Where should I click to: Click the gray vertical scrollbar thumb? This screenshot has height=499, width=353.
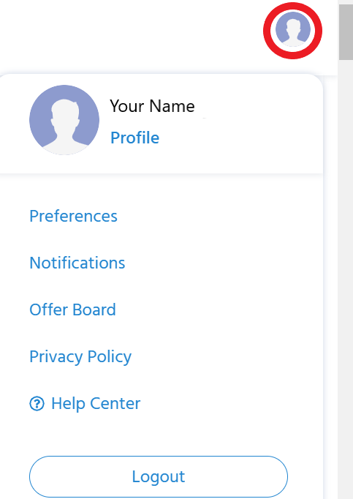click(x=346, y=32)
